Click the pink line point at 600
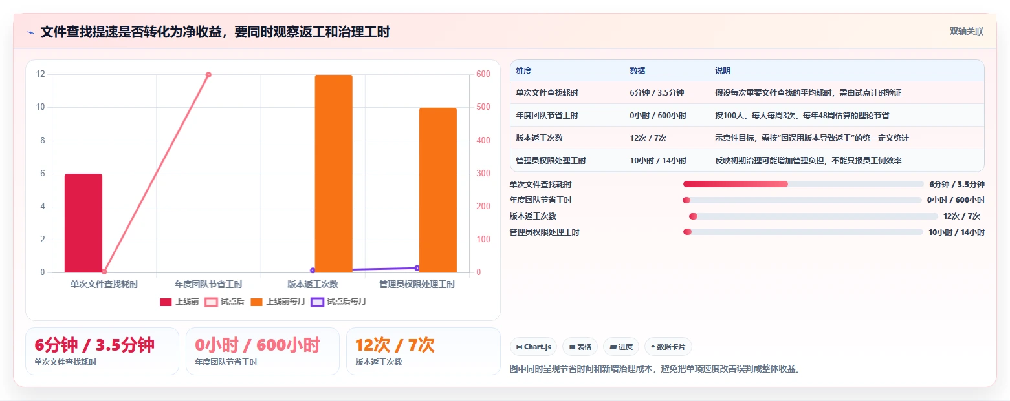 (x=208, y=75)
